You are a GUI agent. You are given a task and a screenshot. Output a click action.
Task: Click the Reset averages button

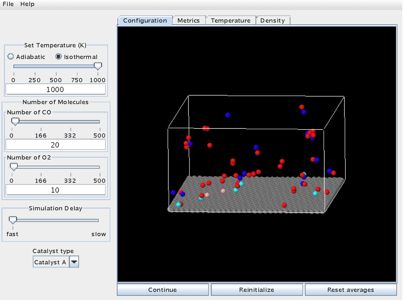pos(351,290)
